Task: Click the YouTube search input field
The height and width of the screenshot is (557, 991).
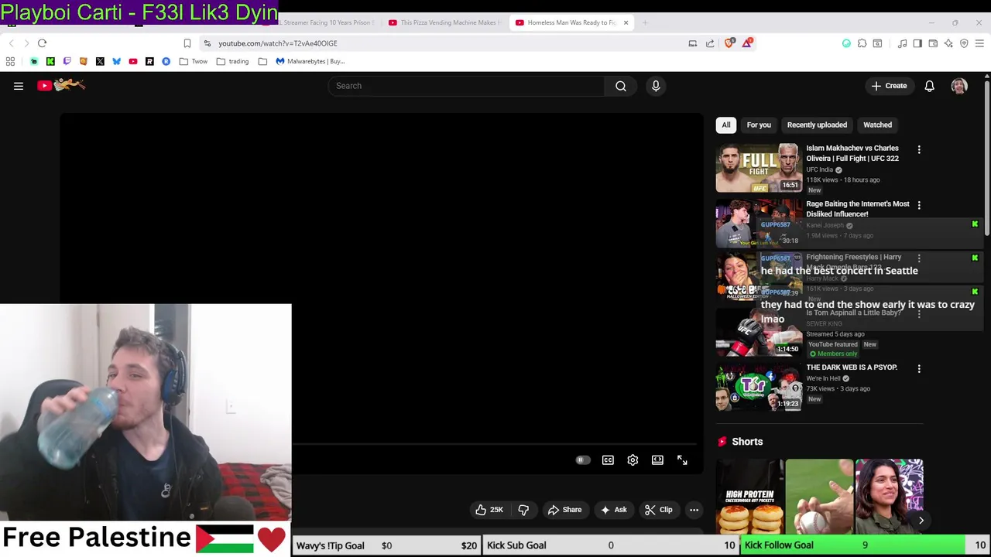Action: pyautogui.click(x=466, y=86)
